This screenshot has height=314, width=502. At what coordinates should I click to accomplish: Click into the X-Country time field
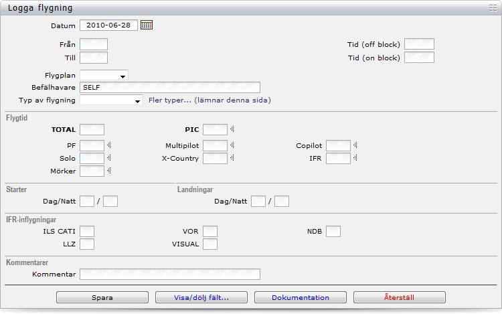click(x=215, y=159)
